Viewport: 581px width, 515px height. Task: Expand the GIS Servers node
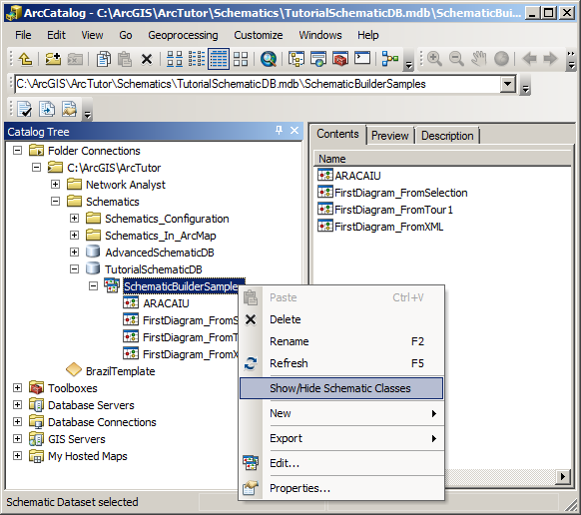coord(17,439)
